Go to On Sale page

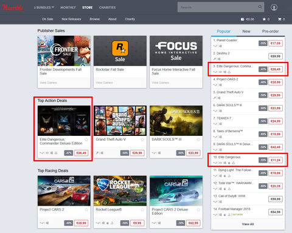point(47,19)
